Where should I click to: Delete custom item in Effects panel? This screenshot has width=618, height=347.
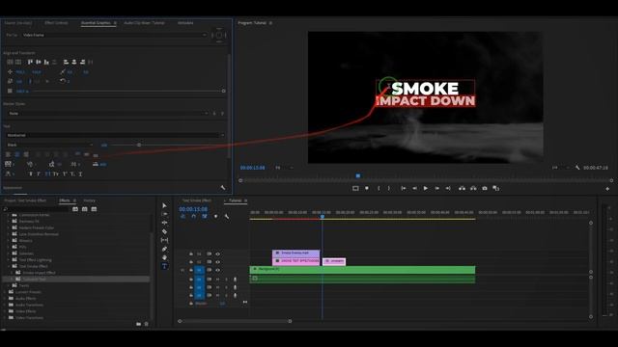coord(146,324)
